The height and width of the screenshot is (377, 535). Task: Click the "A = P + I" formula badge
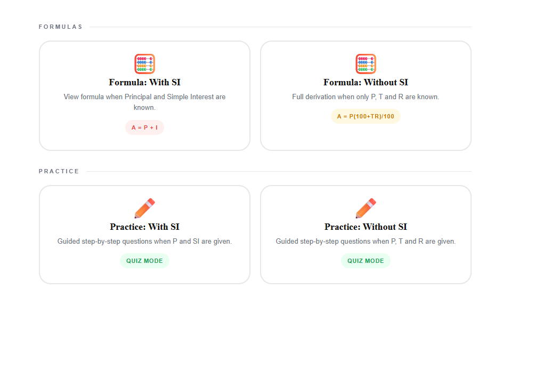click(144, 127)
